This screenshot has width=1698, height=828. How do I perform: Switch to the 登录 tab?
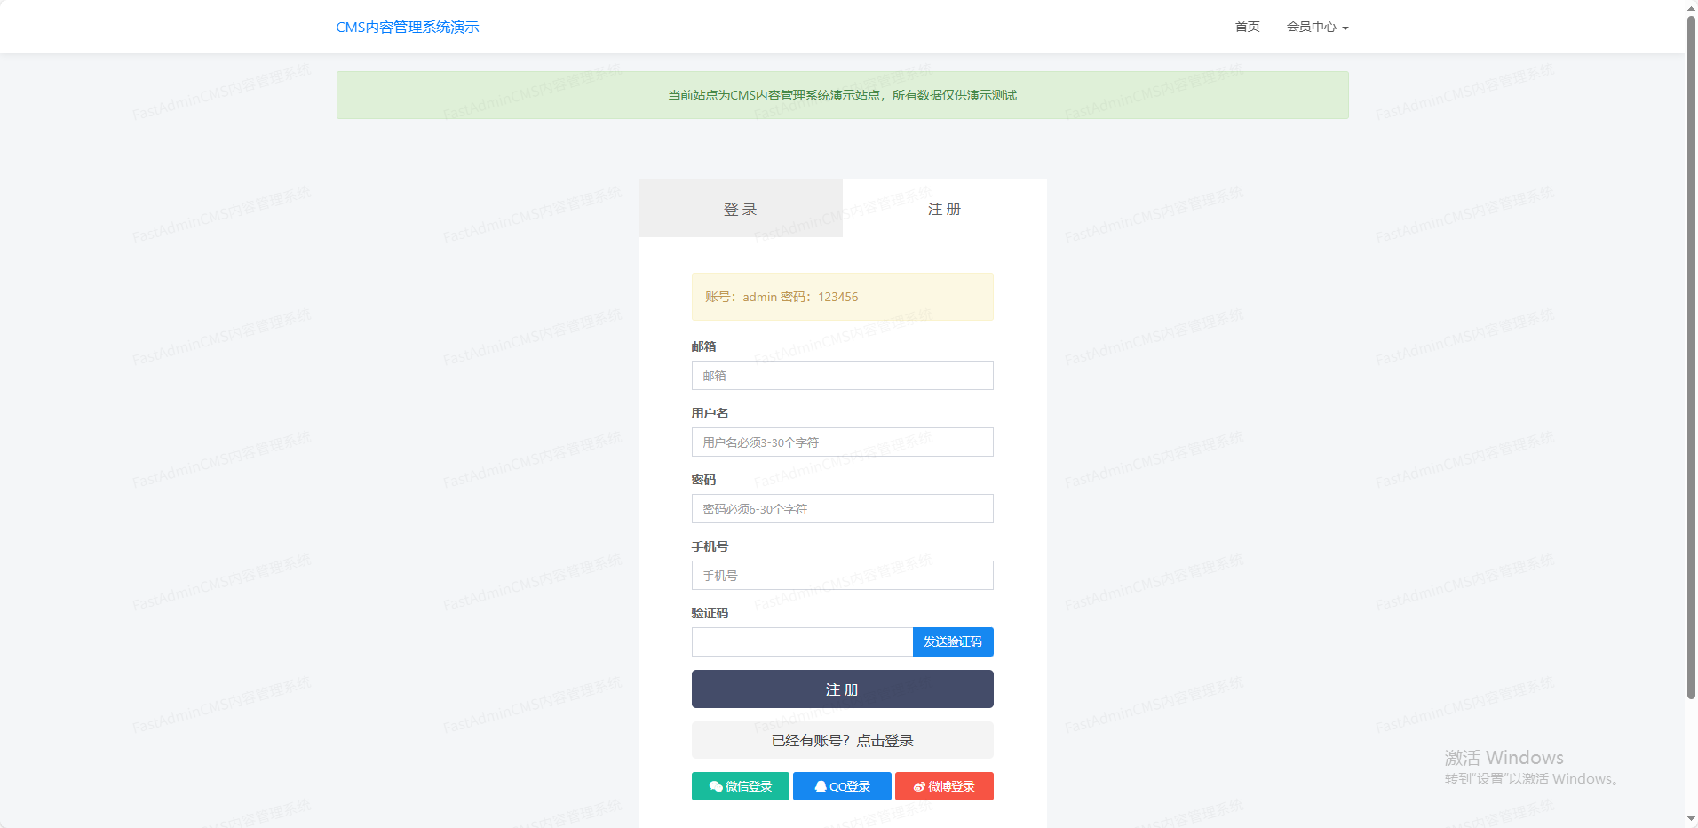[740, 209]
